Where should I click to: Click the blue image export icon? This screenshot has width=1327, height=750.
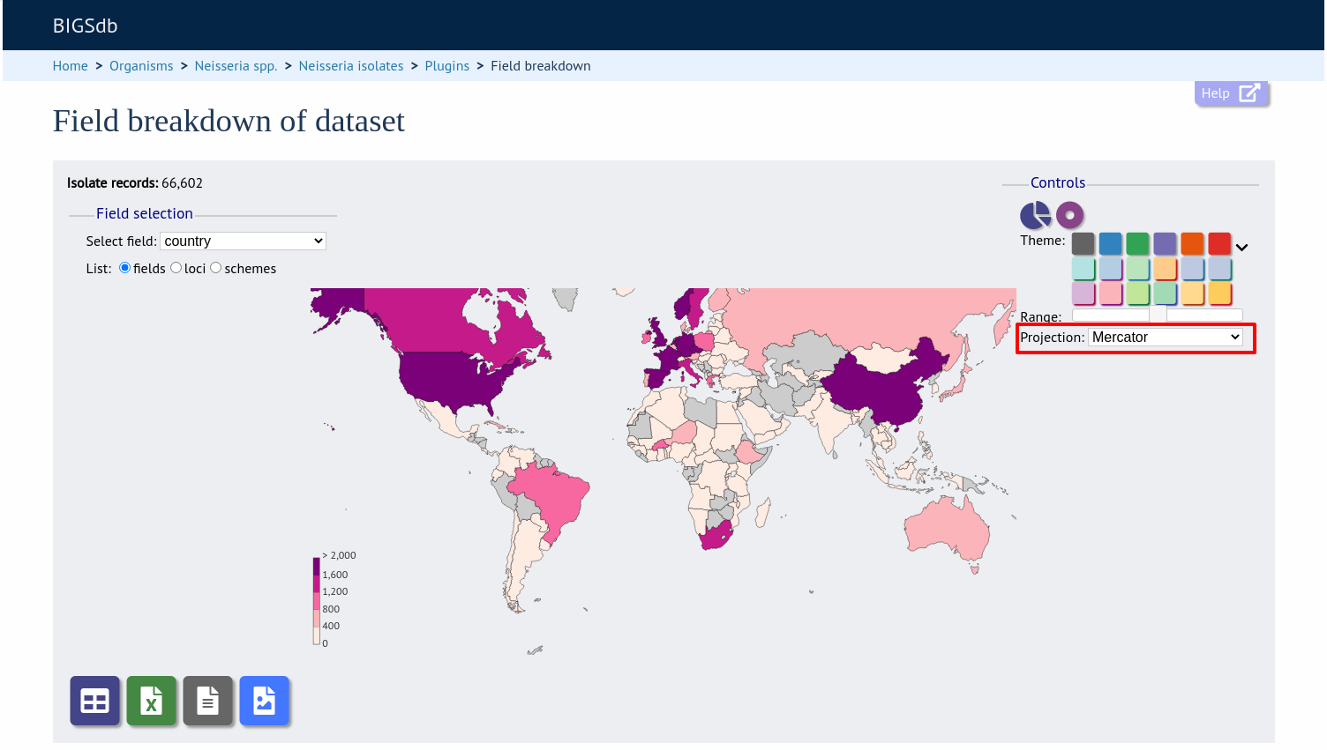coord(264,702)
